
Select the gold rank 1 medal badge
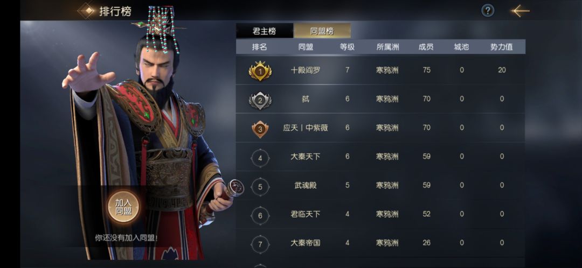tap(260, 71)
